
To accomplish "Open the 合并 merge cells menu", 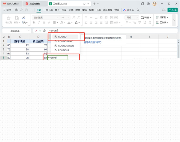I will [x=115, y=23].
